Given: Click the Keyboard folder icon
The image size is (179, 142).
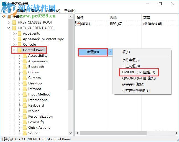Looking at the screenshot, I should click(x=25, y=105).
